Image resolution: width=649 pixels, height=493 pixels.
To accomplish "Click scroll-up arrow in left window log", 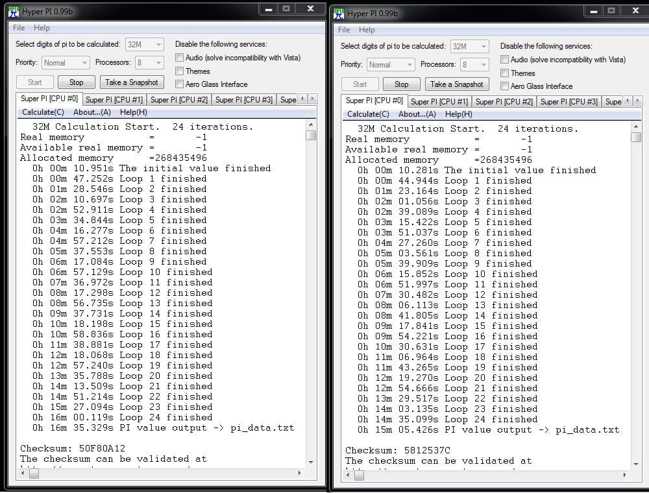I will (x=311, y=125).
